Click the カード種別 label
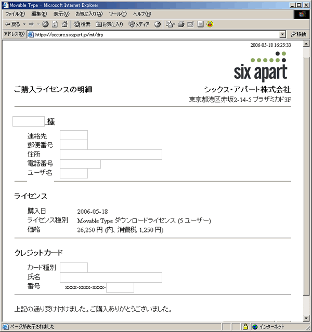 pyautogui.click(x=42, y=268)
